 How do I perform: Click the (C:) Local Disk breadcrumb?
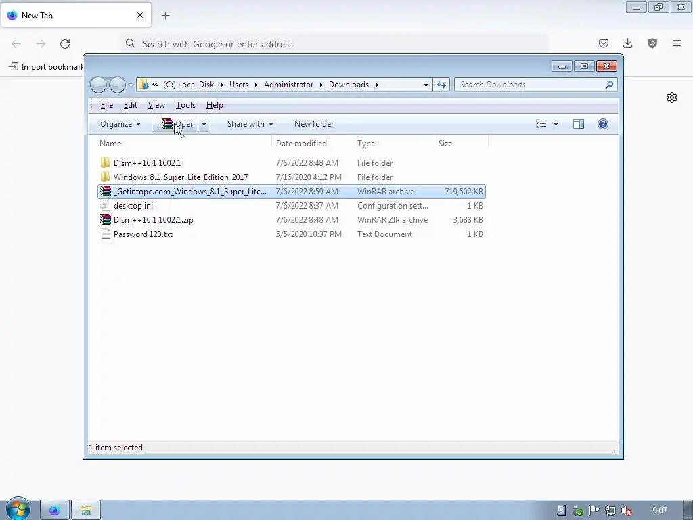[x=188, y=85]
